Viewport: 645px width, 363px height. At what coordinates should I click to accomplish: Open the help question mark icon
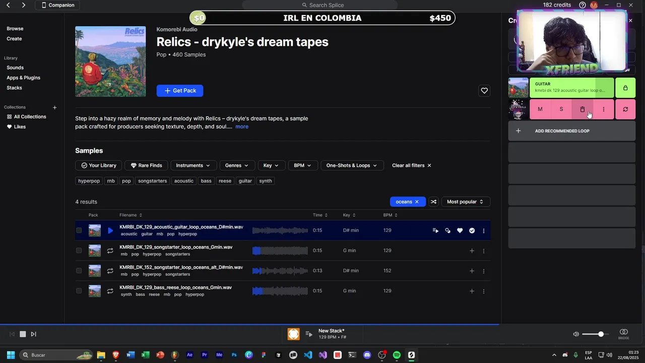point(583,5)
